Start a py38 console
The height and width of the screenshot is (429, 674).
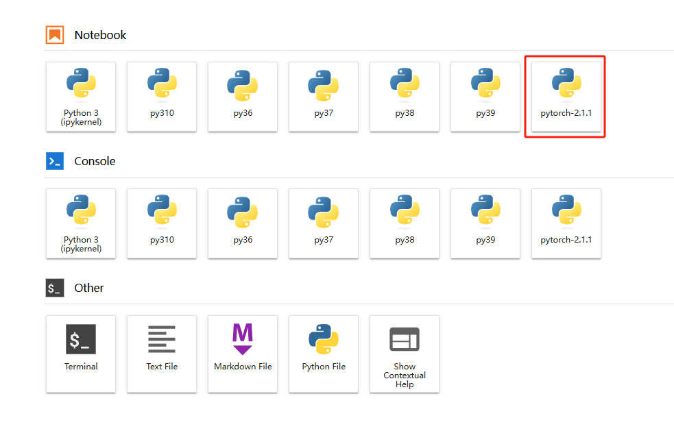point(405,223)
